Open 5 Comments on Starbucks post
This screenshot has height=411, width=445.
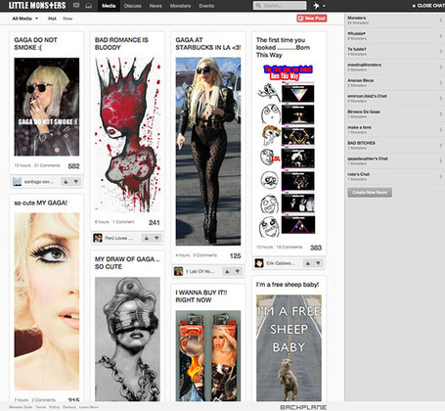pos(204,255)
